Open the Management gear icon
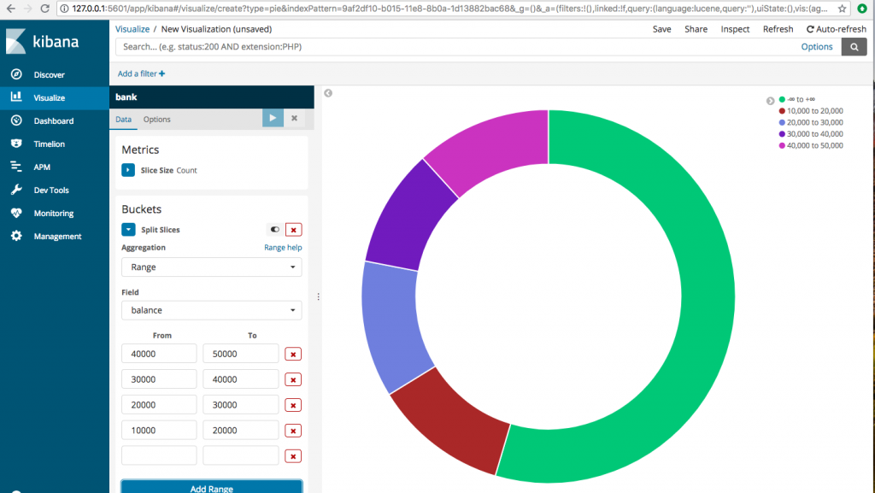Screen dimensions: 875x493 17,236
